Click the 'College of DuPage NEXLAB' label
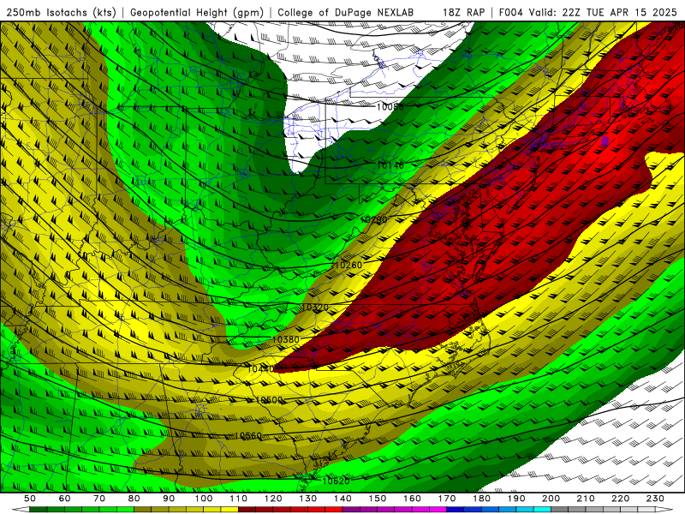The width and height of the screenshot is (685, 514). point(345,12)
